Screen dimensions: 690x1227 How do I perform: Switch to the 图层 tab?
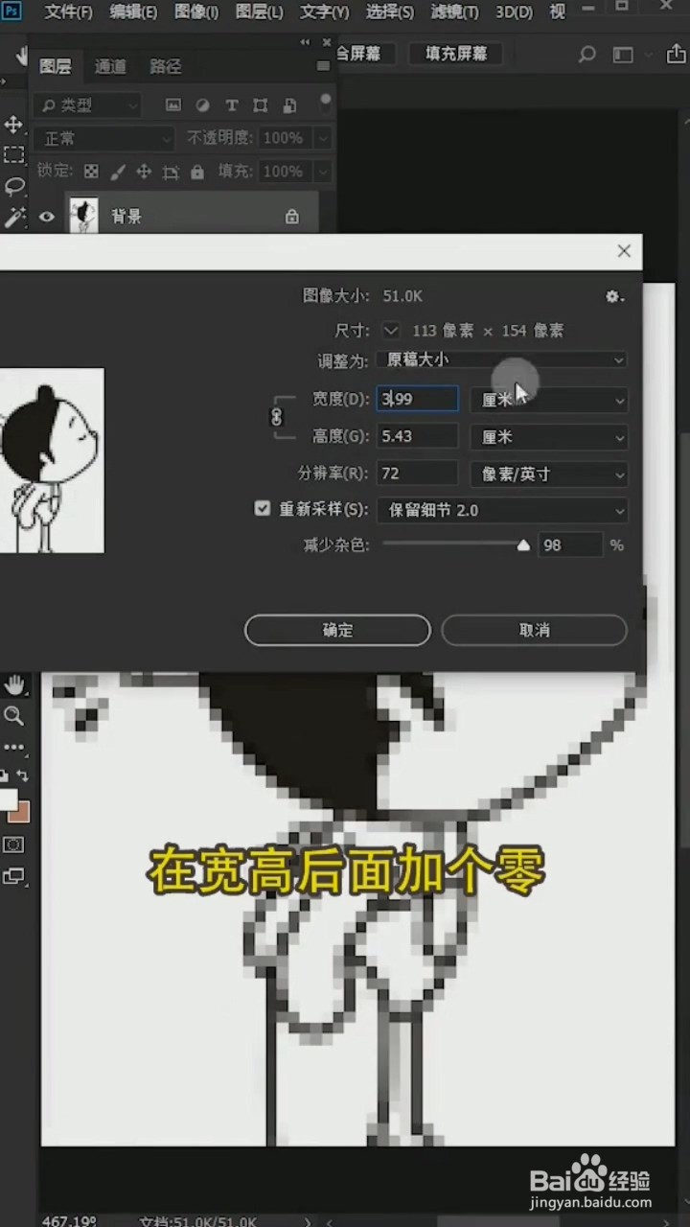coord(55,66)
